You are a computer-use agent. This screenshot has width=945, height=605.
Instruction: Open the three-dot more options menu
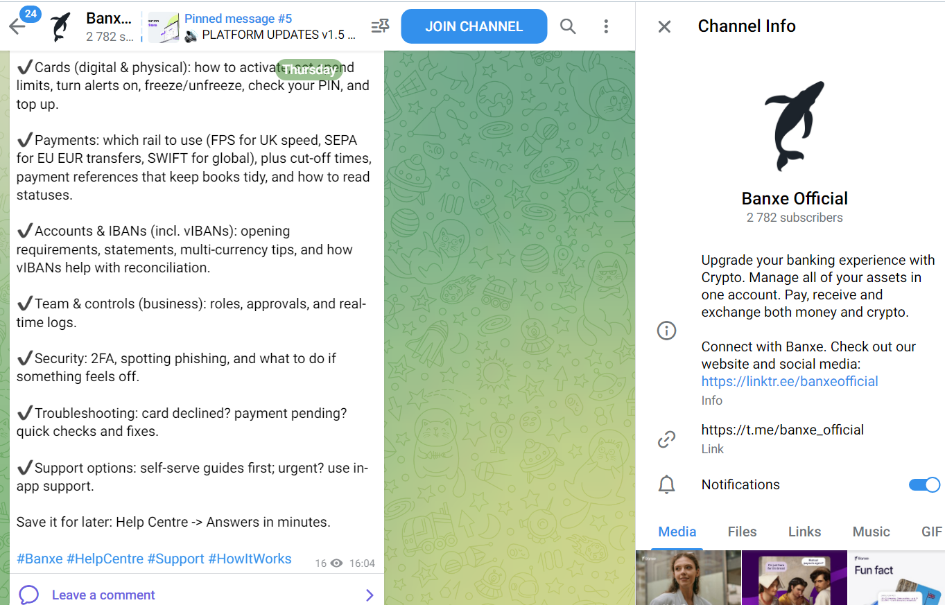[x=606, y=26]
